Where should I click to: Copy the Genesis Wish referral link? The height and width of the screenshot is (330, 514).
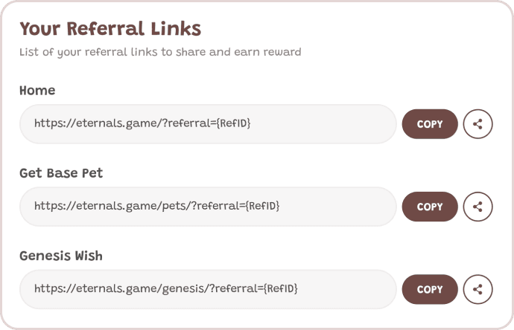430,289
